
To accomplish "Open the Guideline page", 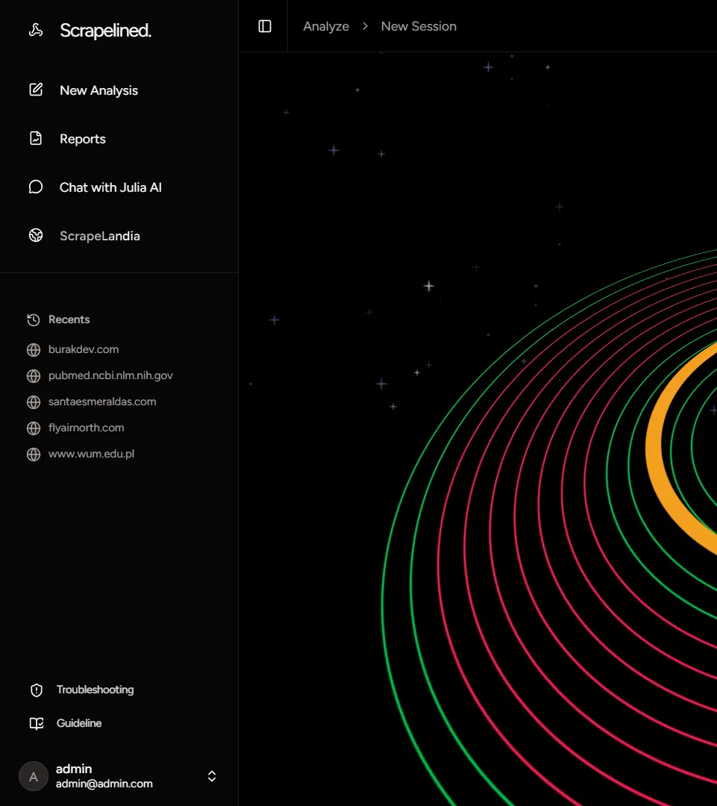I will (x=79, y=722).
